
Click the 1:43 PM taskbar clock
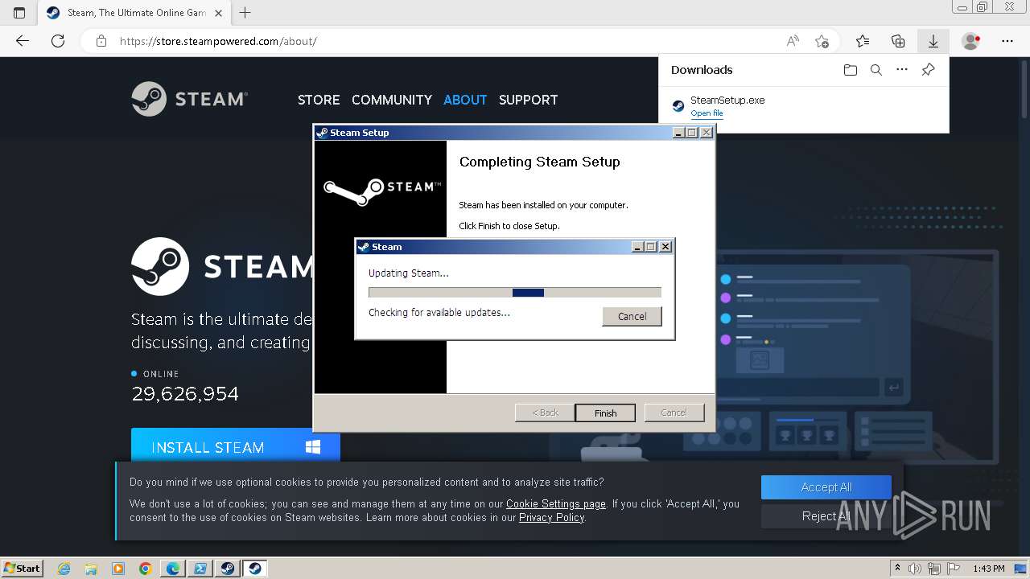pyautogui.click(x=989, y=569)
